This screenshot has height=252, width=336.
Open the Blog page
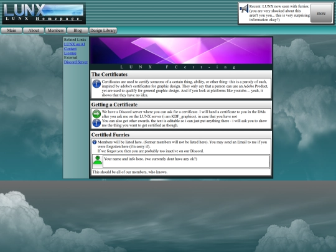point(78,30)
